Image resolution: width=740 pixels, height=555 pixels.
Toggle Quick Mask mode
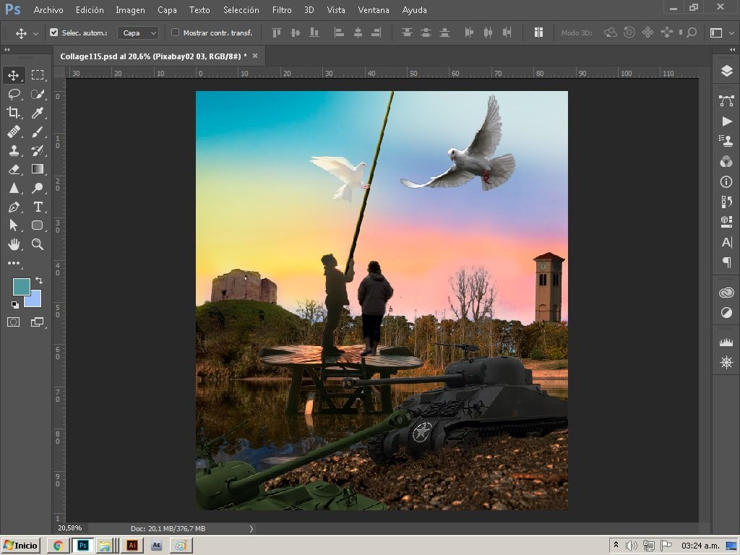(x=13, y=322)
